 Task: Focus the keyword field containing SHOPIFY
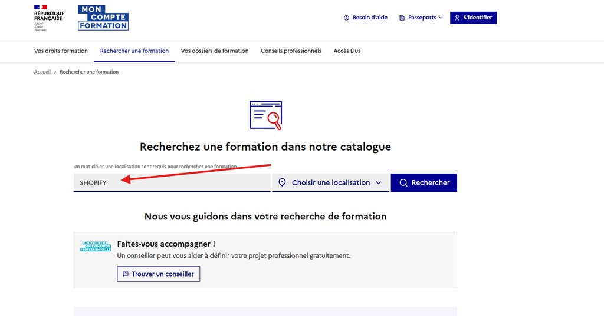[172, 182]
